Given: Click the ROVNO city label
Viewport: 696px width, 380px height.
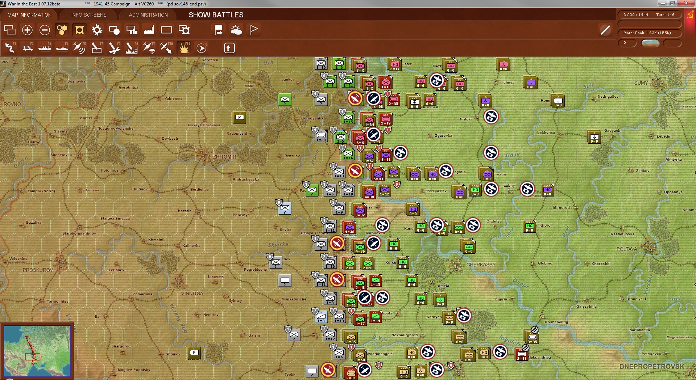Looking at the screenshot, I should (12, 104).
